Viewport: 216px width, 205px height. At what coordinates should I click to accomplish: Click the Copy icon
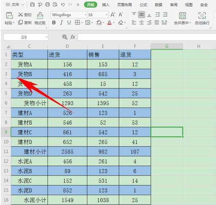pyautogui.click(x=21, y=22)
